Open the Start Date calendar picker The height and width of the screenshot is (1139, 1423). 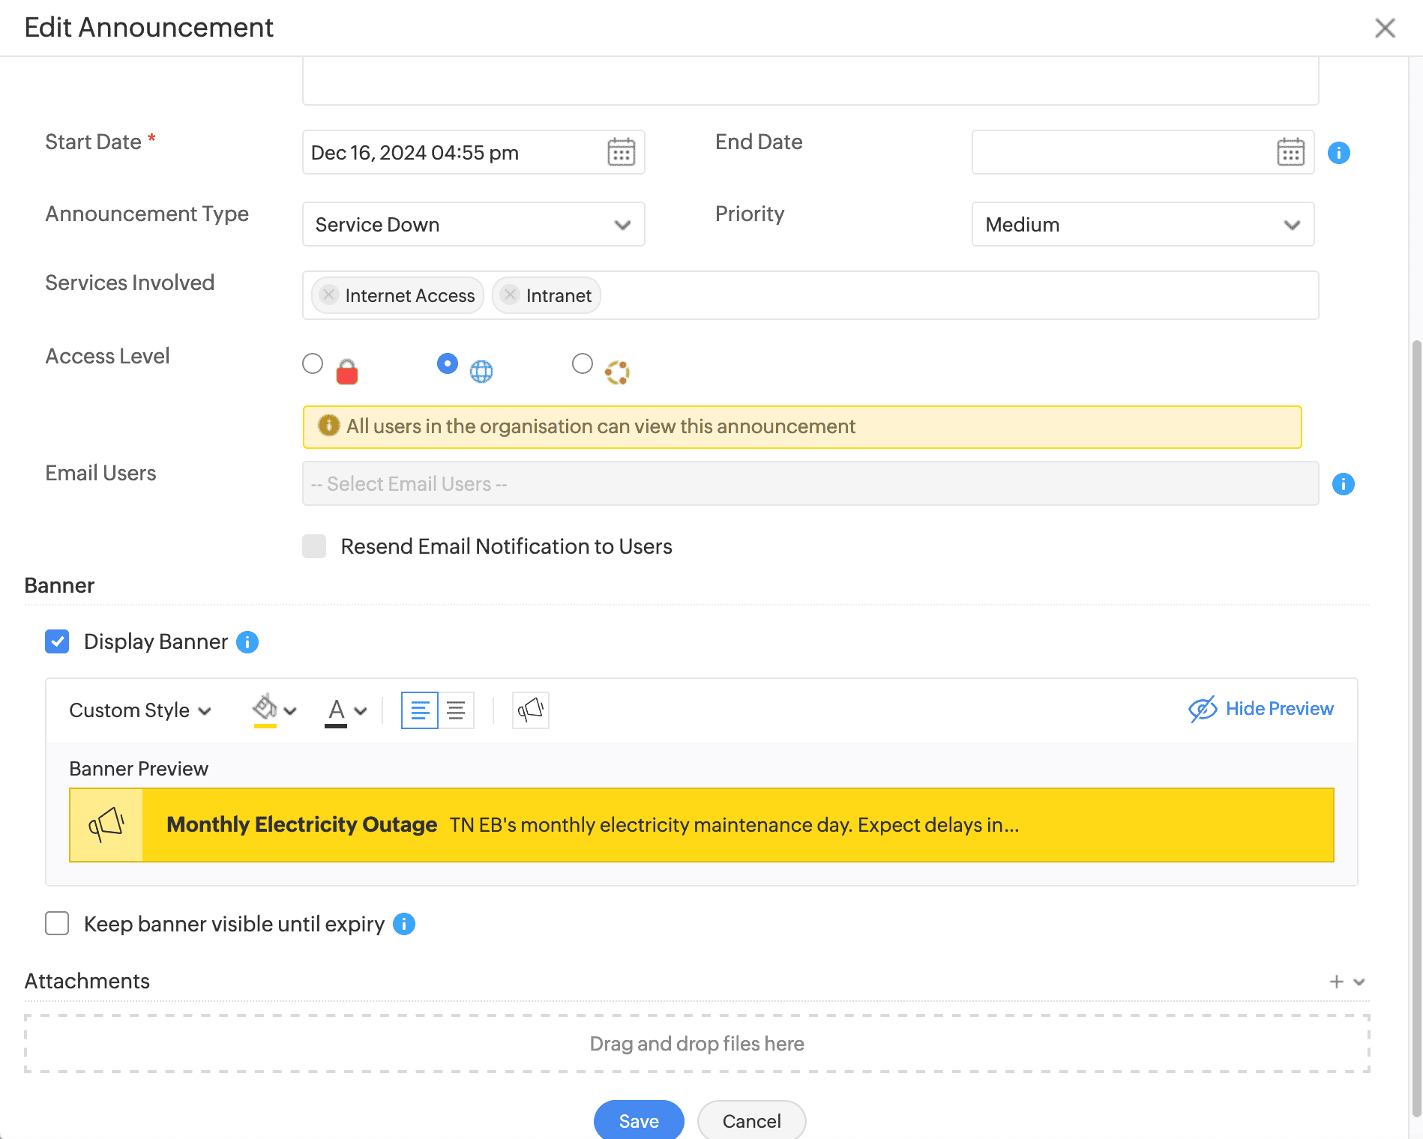[x=621, y=152]
